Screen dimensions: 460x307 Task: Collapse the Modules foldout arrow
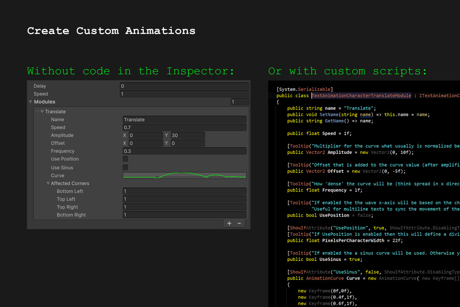click(31, 102)
